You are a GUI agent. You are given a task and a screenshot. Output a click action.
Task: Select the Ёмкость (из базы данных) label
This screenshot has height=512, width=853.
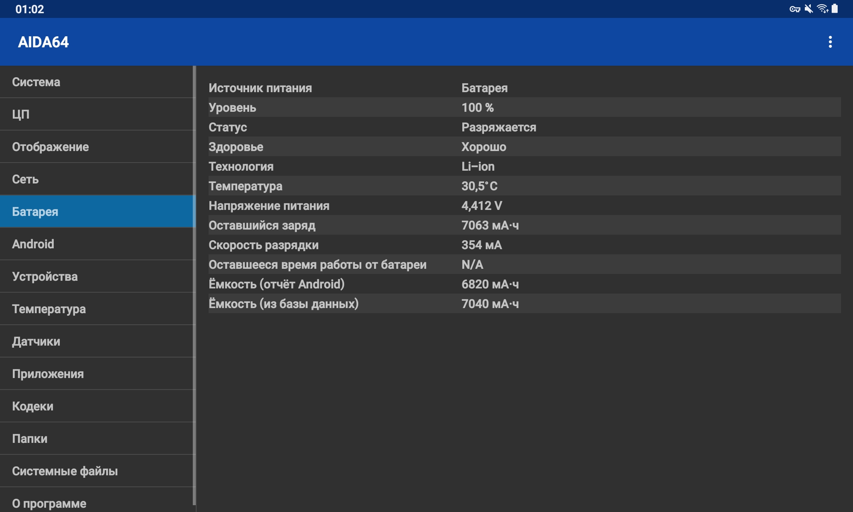click(284, 304)
